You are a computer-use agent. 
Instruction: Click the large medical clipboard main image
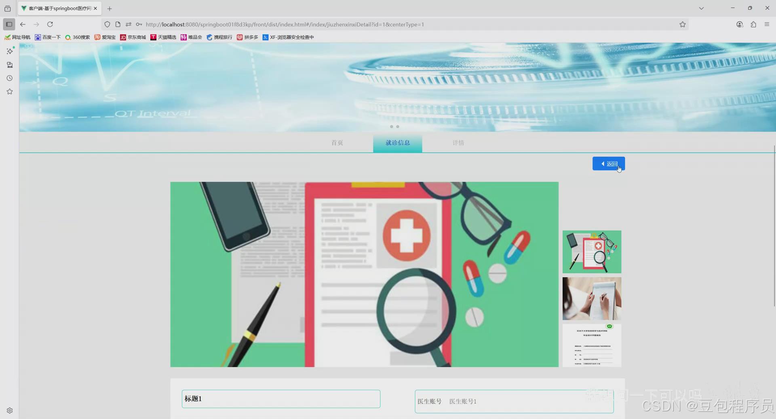[x=364, y=275]
